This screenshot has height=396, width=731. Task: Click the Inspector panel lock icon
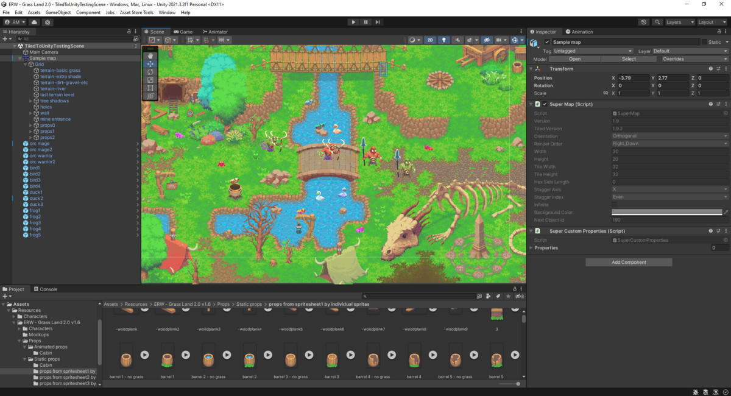(x=718, y=32)
